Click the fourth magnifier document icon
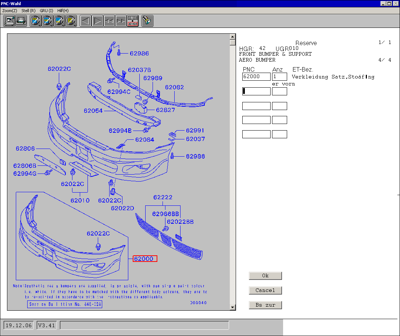 [x=71, y=21]
